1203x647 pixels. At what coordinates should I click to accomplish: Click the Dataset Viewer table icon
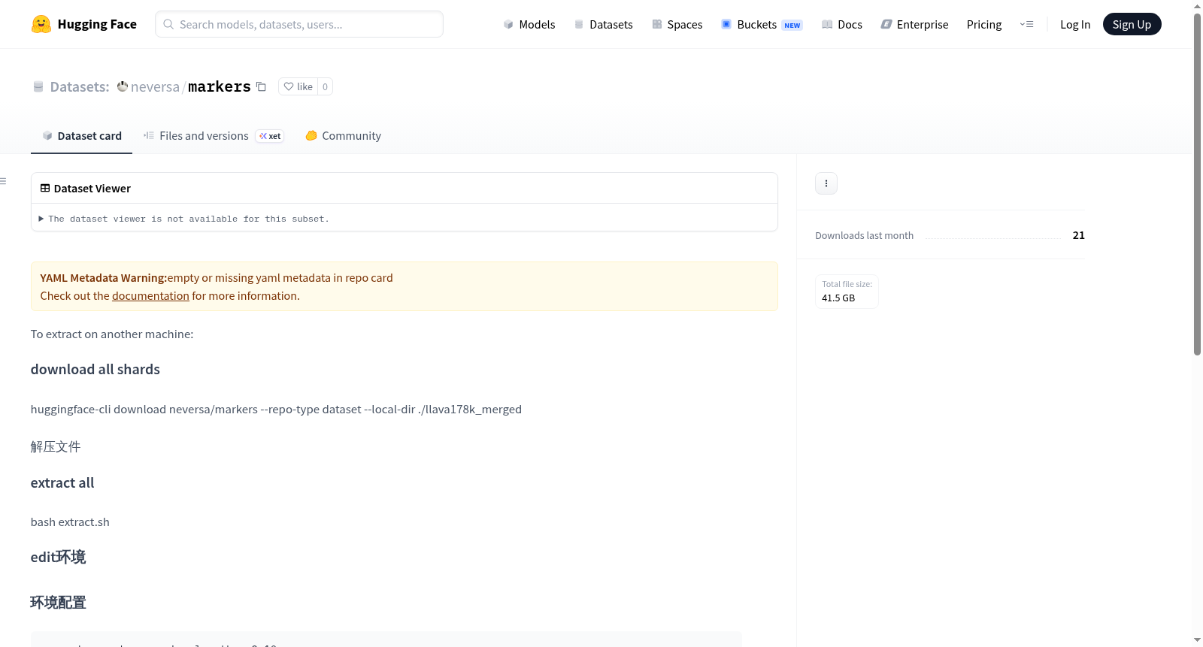click(45, 188)
